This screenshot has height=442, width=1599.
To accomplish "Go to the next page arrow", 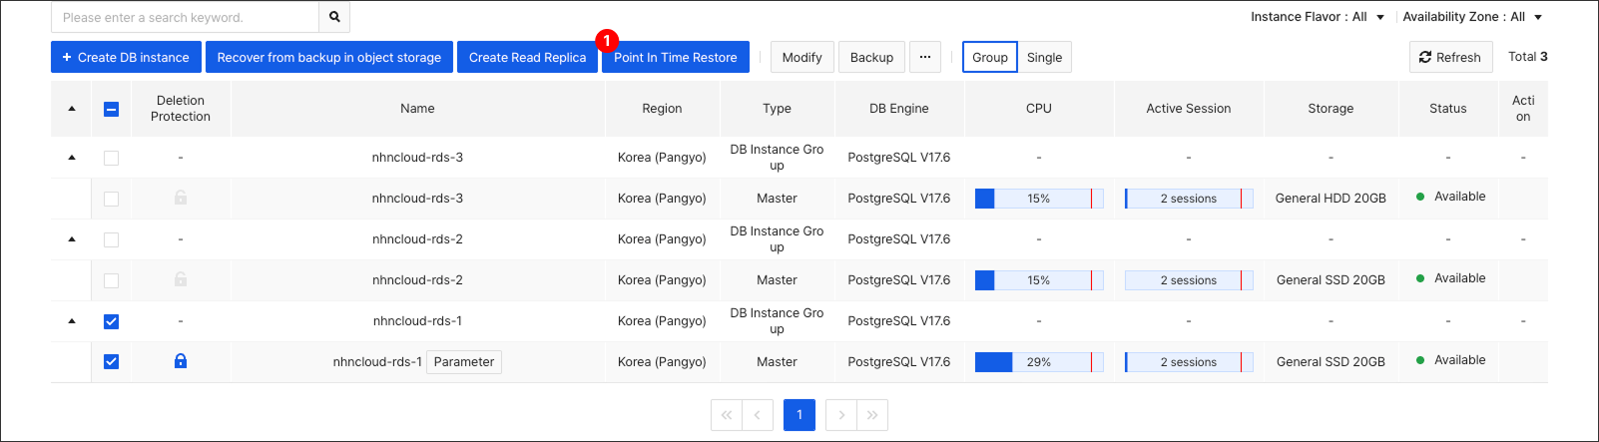I will 841,415.
